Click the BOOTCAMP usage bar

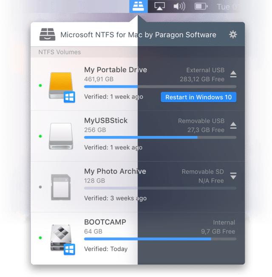(x=160, y=239)
